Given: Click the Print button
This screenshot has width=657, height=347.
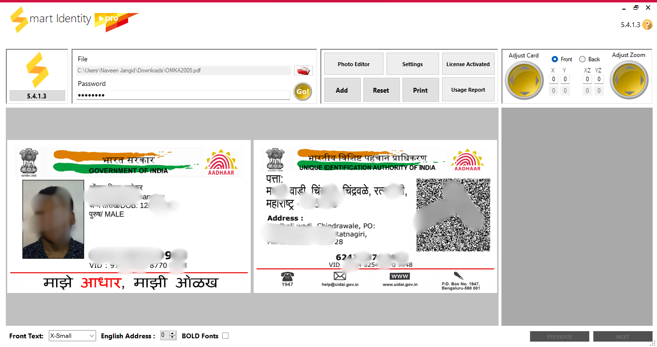Looking at the screenshot, I should tap(420, 90).
